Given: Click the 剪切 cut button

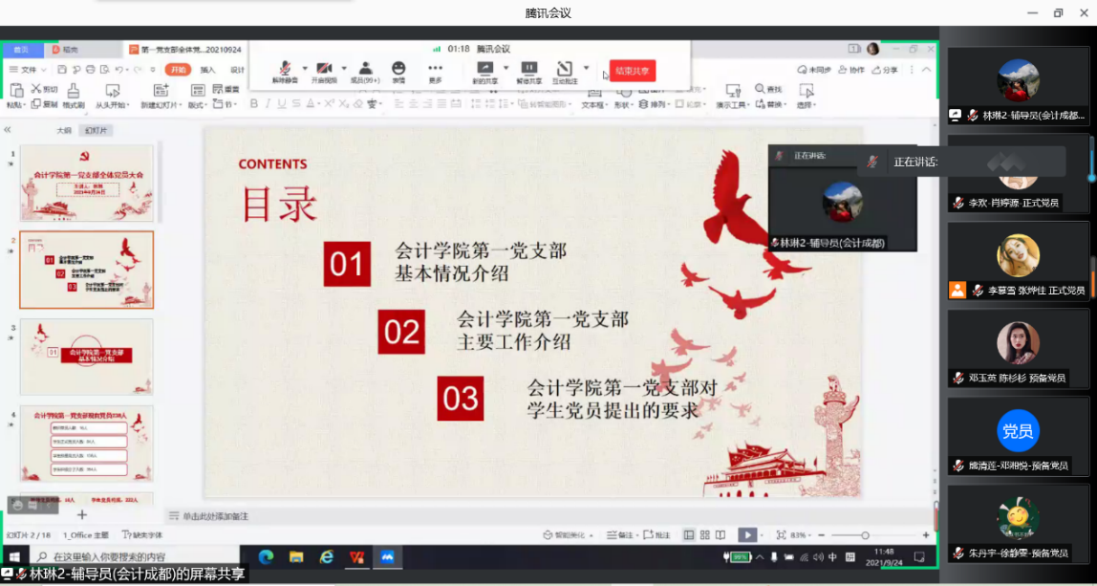Looking at the screenshot, I should 44,90.
